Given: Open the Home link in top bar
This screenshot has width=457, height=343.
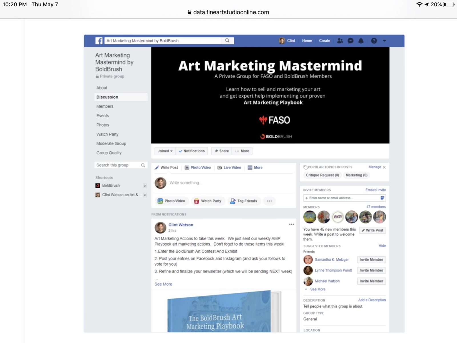Looking at the screenshot, I should (x=307, y=41).
